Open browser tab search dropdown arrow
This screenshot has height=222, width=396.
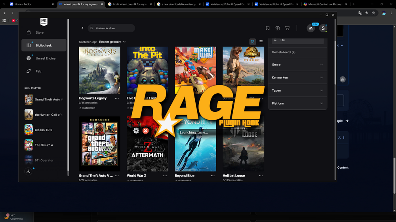click(4, 4)
